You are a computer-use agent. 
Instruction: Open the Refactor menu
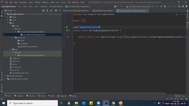click(45, 2)
